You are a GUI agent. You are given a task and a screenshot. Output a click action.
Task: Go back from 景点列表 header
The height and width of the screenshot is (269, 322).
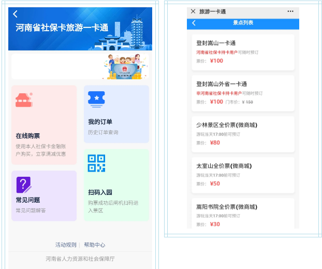tap(194, 23)
